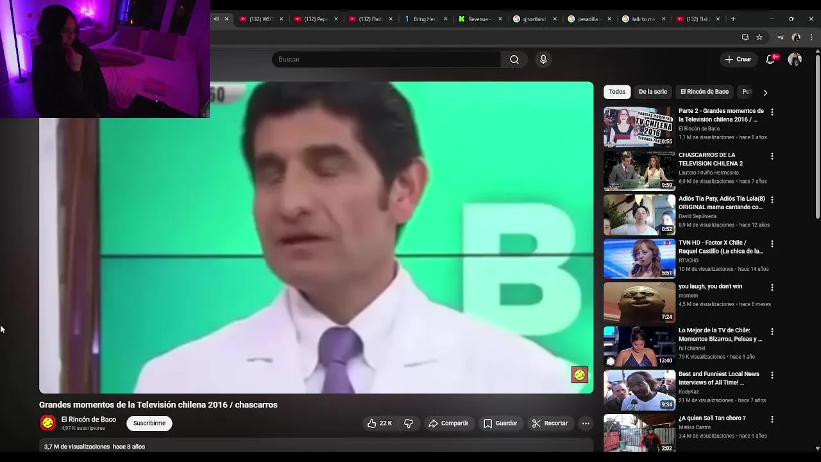Dislike the video with thumbs-down
Viewport: 821px width, 462px height.
coord(409,424)
